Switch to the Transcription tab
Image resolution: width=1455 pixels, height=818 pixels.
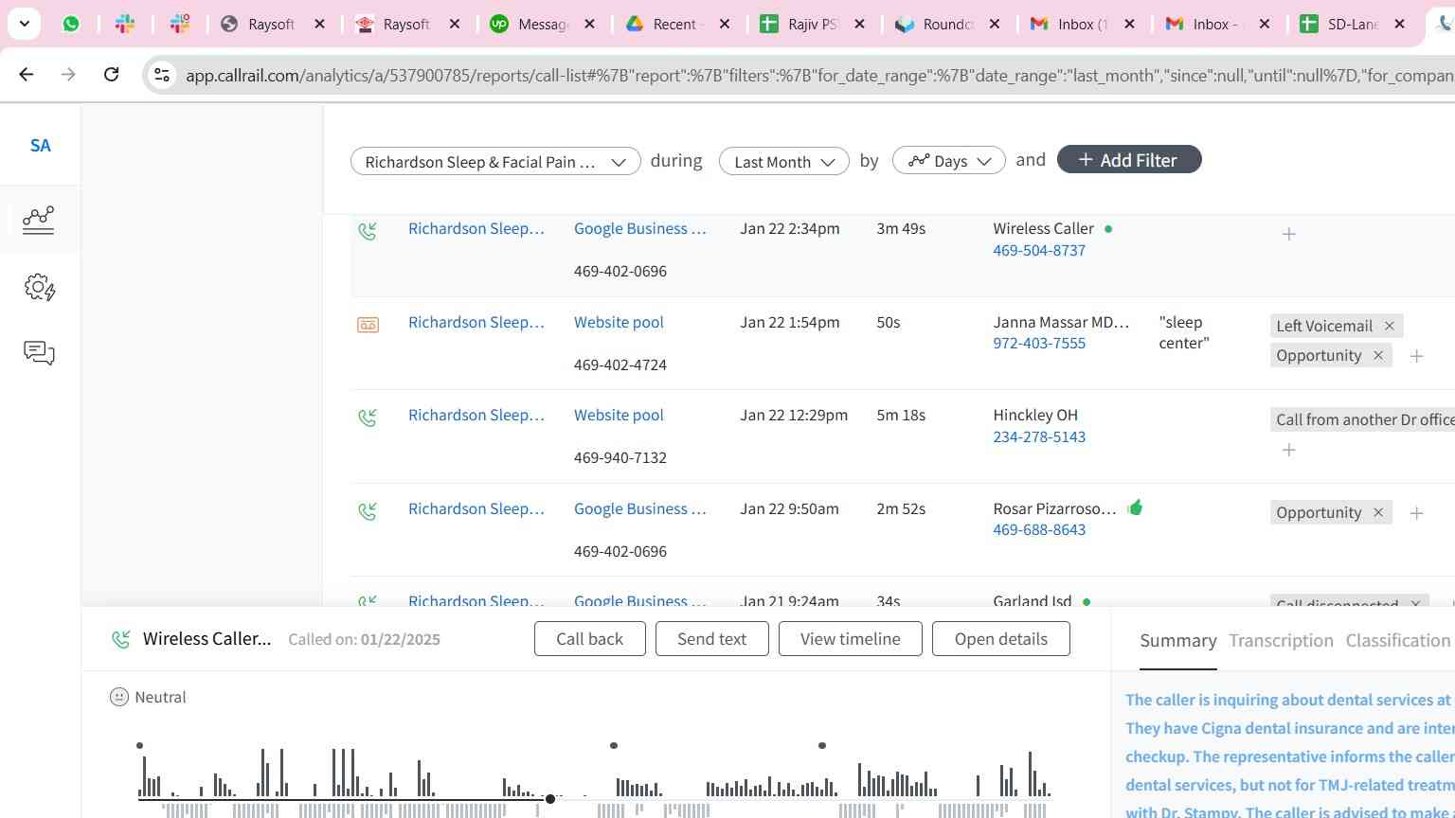1281,641
